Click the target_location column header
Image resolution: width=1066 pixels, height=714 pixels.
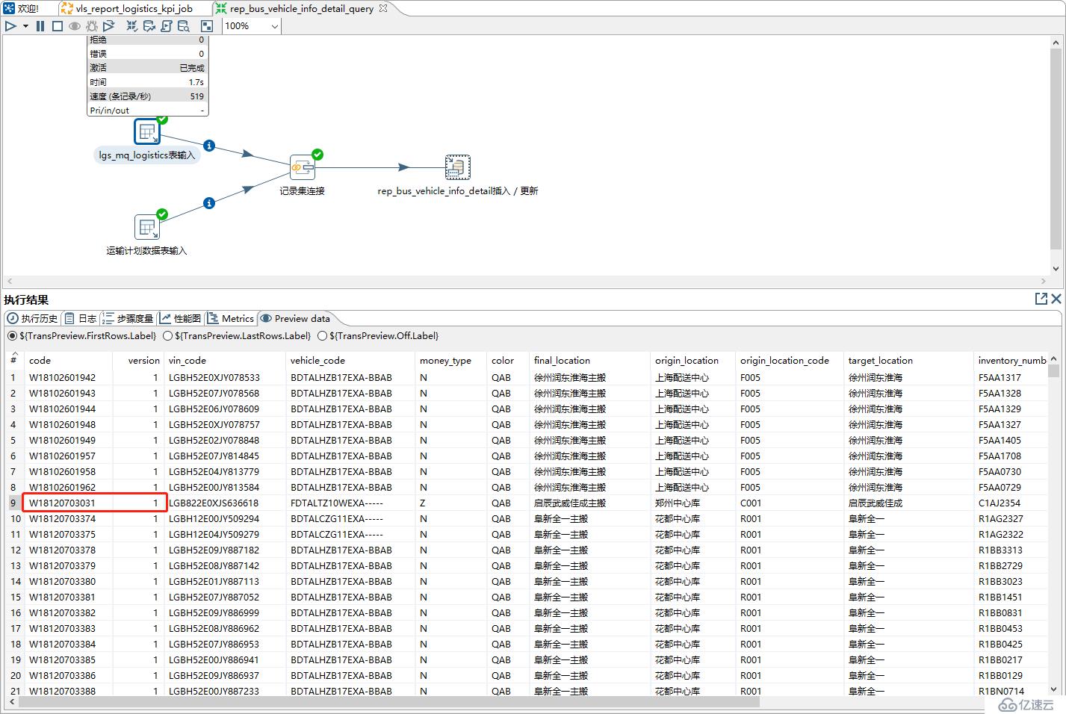[908, 360]
